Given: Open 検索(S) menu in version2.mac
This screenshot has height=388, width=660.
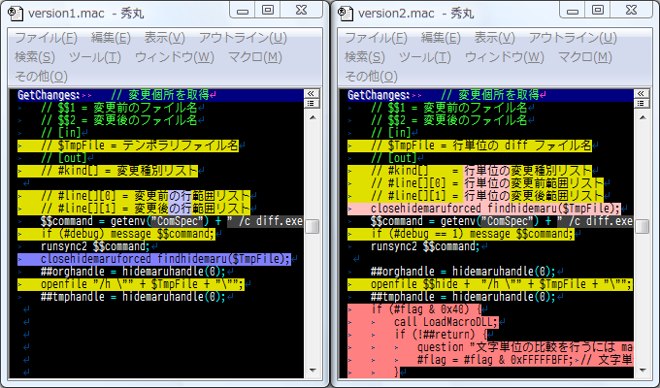Looking at the screenshot, I should coord(365,57).
